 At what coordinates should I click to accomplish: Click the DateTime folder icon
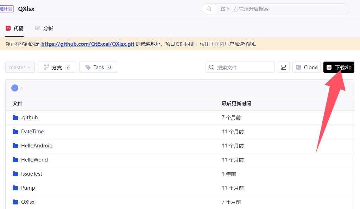click(15, 132)
